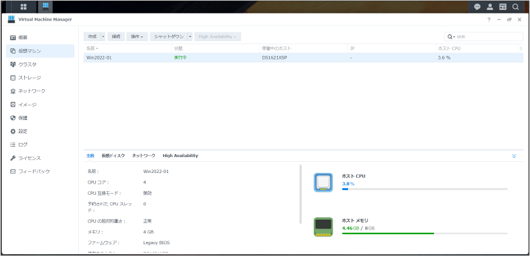Click the 4.46 GB memory usage value
This screenshot has height=256, width=530.
point(350,228)
